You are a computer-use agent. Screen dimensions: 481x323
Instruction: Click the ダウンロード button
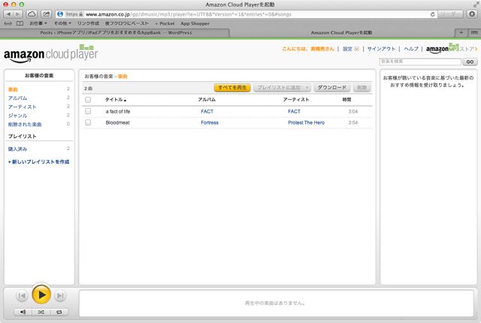[x=332, y=88]
